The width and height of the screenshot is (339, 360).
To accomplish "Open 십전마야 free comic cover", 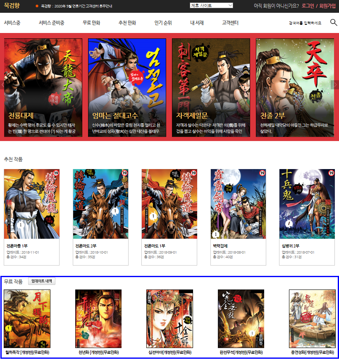I will (170, 319).
